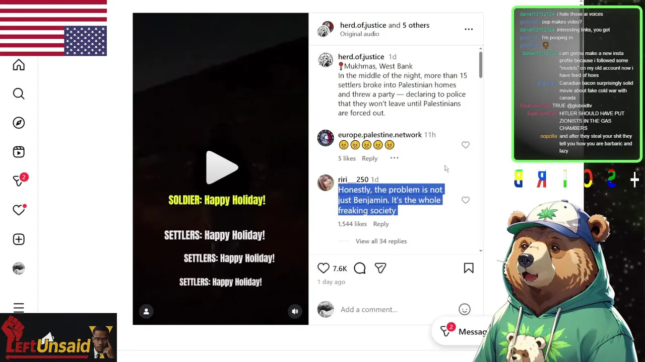The height and width of the screenshot is (362, 645).
Task: Open Instagram Home from the sidebar
Action: coord(19,65)
